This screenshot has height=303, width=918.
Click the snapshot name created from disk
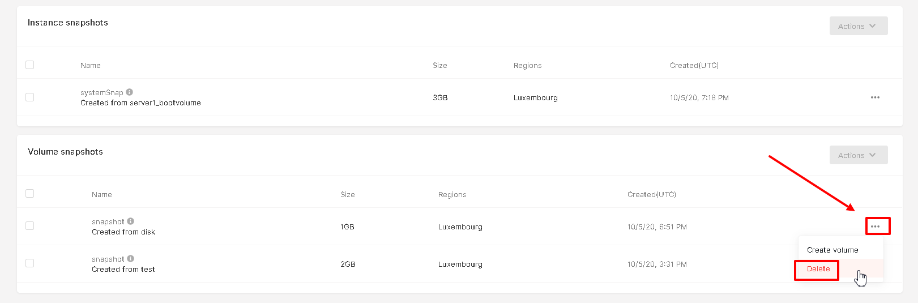108,221
